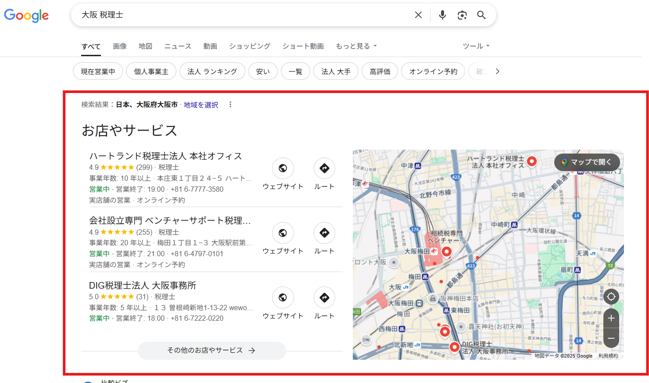Image resolution: width=649 pixels, height=383 pixels.
Task: Switch to the すべて tab
Action: tap(91, 47)
